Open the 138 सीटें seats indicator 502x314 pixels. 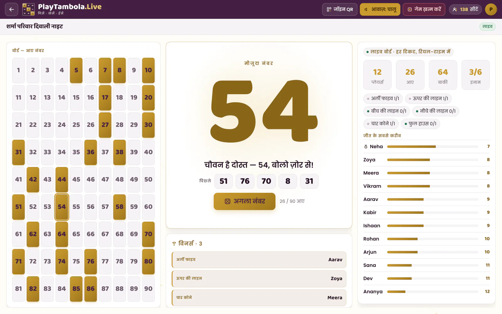(465, 9)
